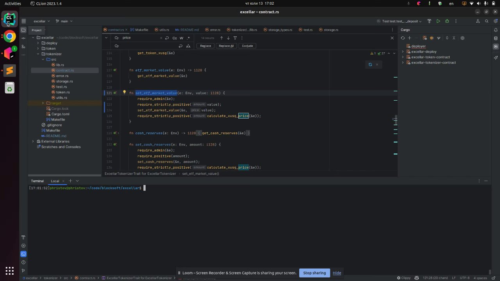
Task: Open the Structure tool window icon
Action: coord(23,46)
